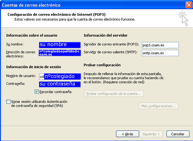Image resolution: width=193 pixels, height=141 pixels.
Task: Focus the Su nombre input field
Action: tap(60, 45)
